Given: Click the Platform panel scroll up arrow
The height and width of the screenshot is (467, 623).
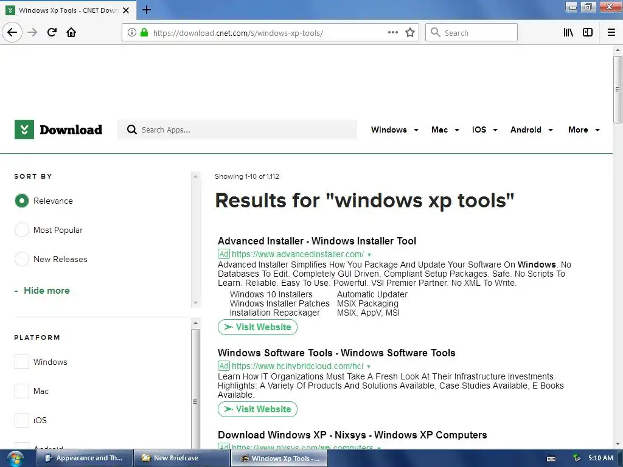Looking at the screenshot, I should click(x=195, y=323).
